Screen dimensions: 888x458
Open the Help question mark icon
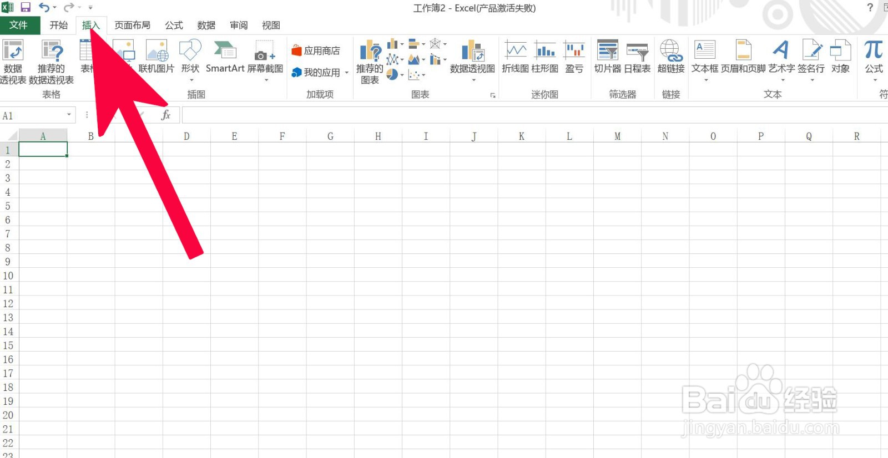coord(870,7)
